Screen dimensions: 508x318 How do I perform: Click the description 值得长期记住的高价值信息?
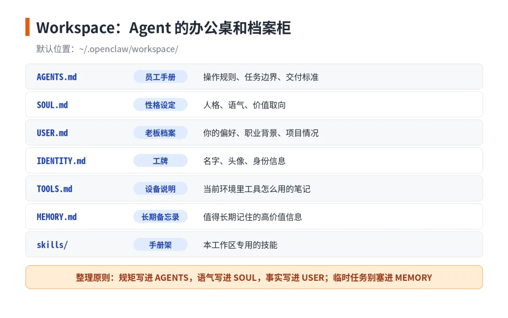253,217
